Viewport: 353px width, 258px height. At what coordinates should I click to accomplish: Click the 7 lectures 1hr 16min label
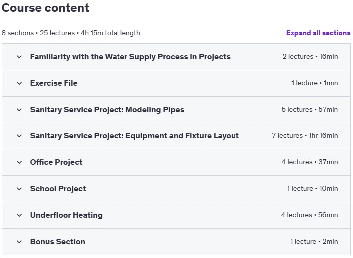[x=305, y=135]
